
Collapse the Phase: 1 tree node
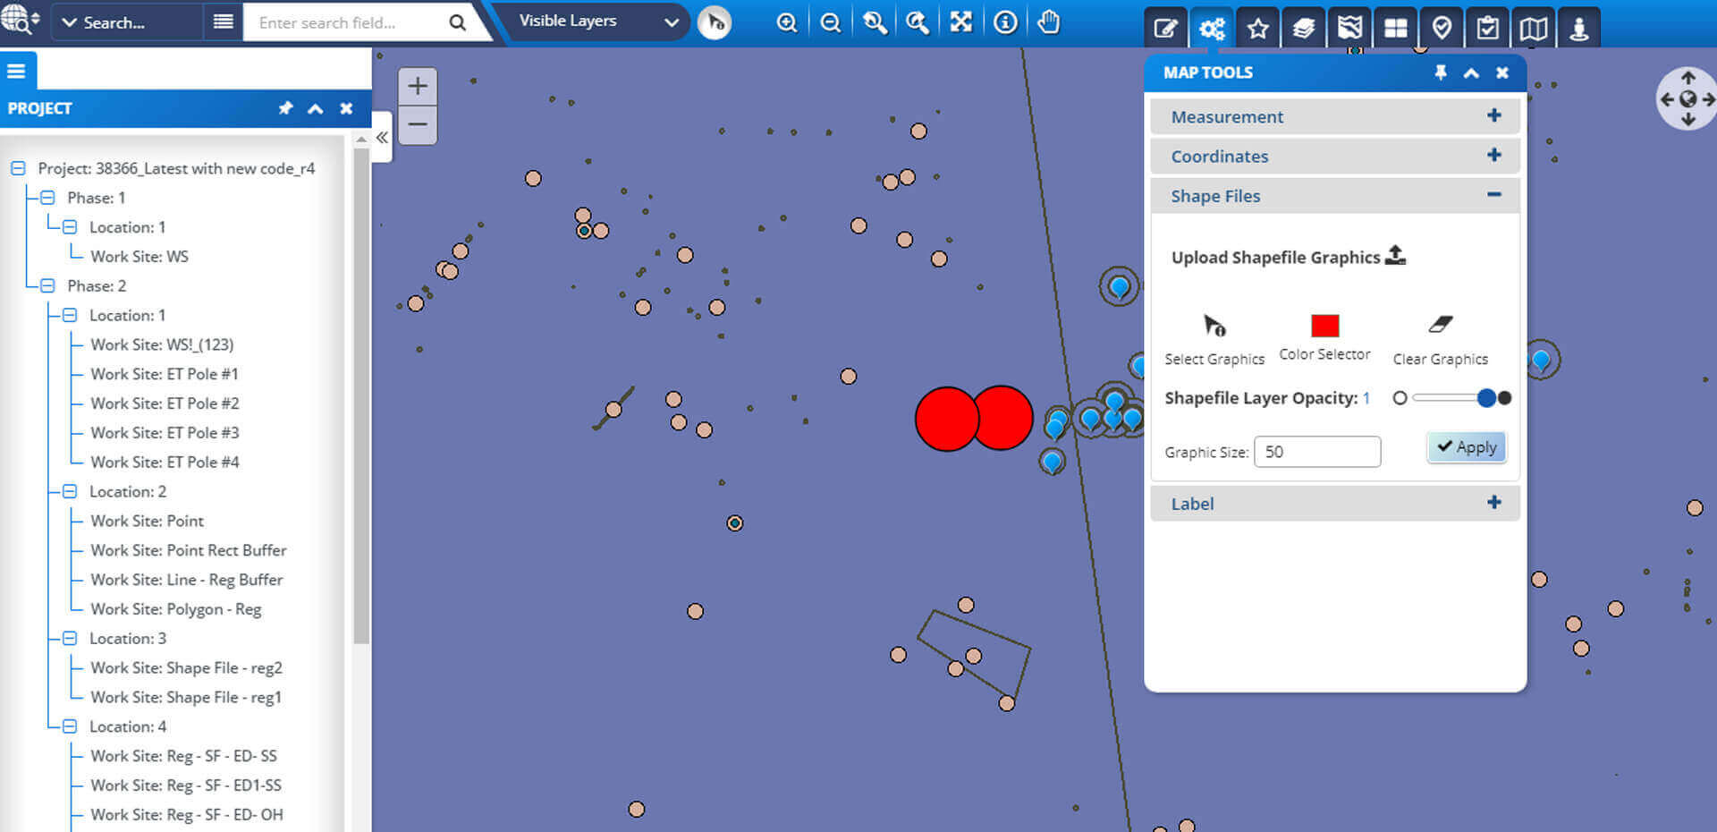pos(47,198)
